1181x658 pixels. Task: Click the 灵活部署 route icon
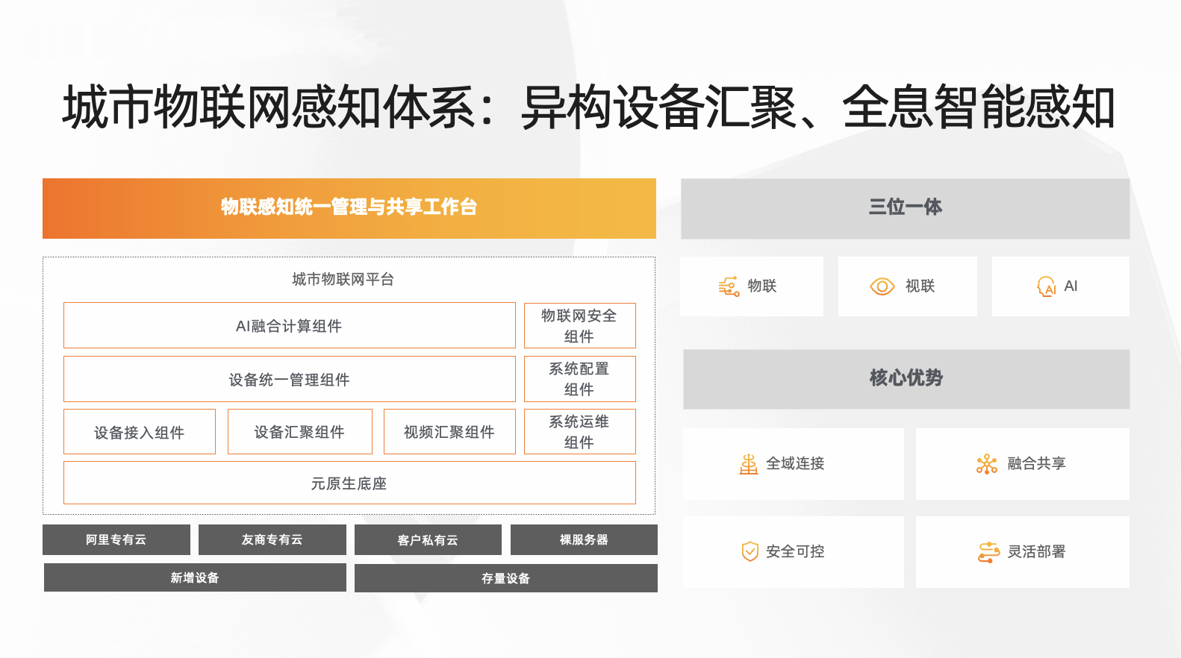[x=988, y=552]
